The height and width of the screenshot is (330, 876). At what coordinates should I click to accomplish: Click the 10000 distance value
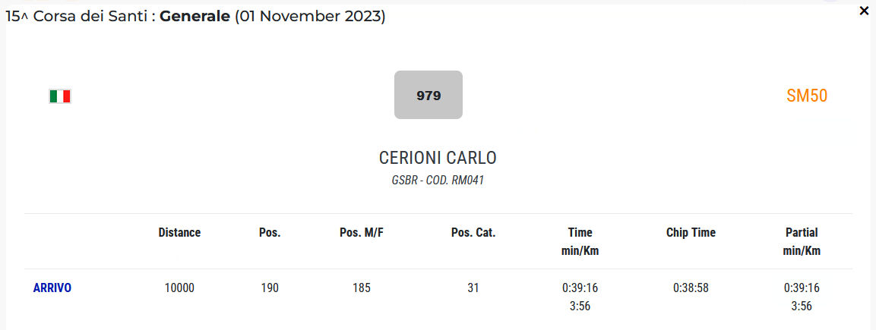point(179,288)
